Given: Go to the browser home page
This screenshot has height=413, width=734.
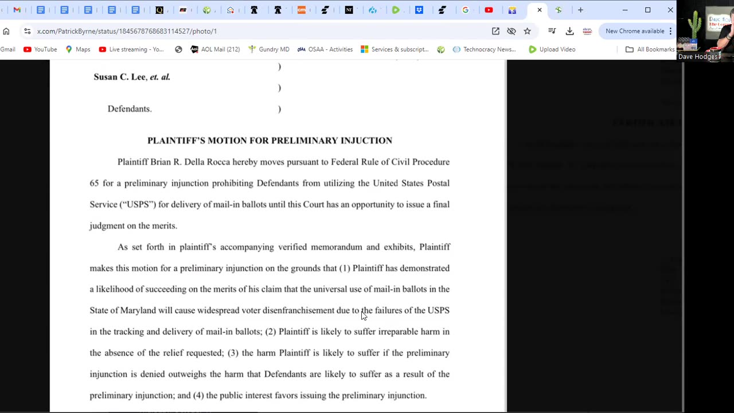Looking at the screenshot, I should click(x=6, y=31).
